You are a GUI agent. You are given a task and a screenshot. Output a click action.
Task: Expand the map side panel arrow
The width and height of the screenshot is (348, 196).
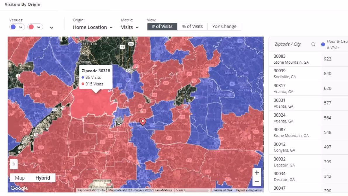(14, 164)
